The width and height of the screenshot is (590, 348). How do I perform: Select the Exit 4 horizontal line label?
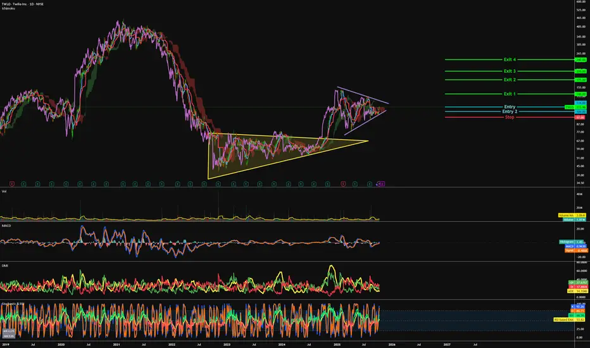point(510,59)
